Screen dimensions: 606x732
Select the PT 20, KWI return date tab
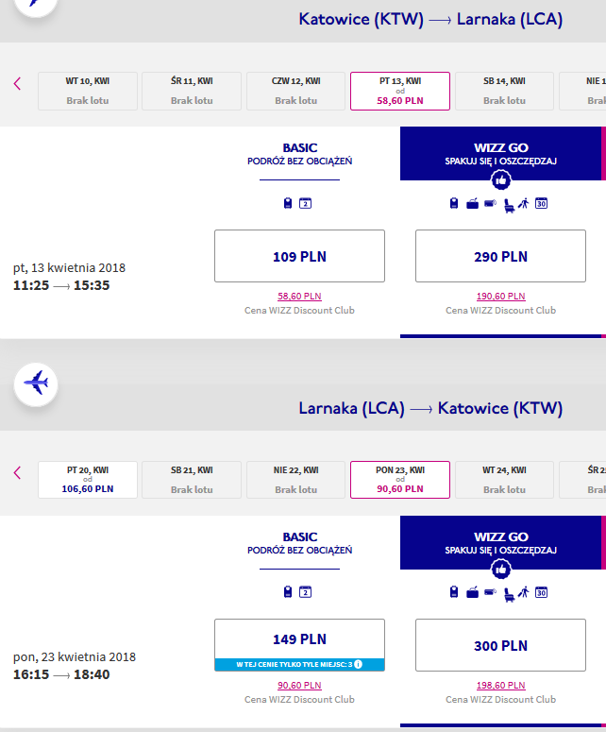pyautogui.click(x=88, y=480)
